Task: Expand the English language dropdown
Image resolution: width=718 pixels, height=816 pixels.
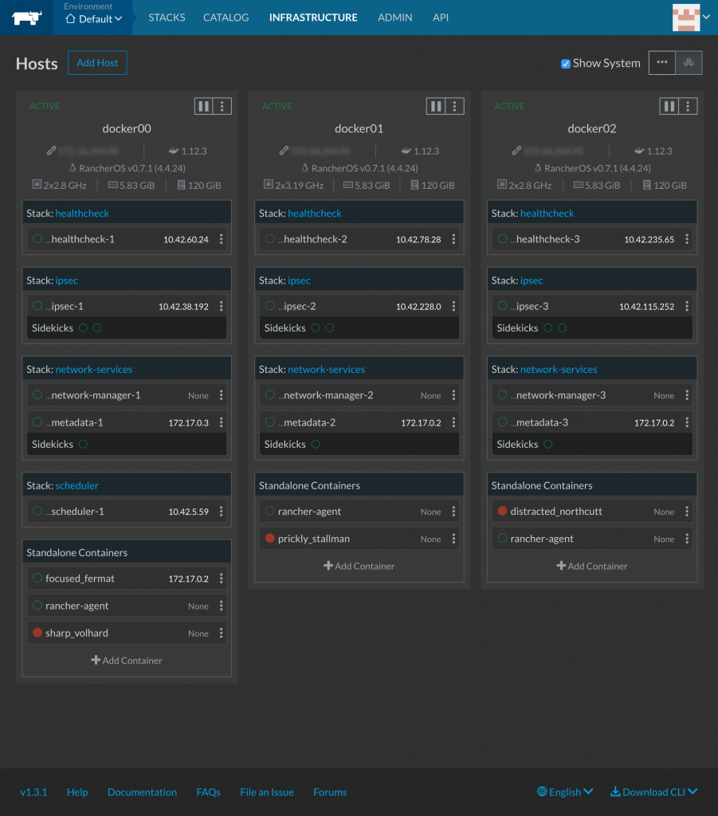Action: pyautogui.click(x=565, y=792)
